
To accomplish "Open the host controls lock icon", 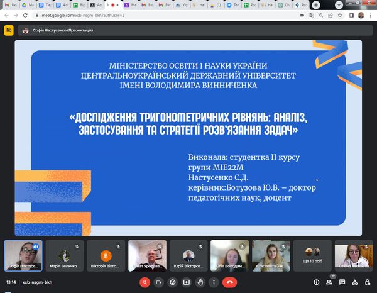I will pyautogui.click(x=368, y=282).
